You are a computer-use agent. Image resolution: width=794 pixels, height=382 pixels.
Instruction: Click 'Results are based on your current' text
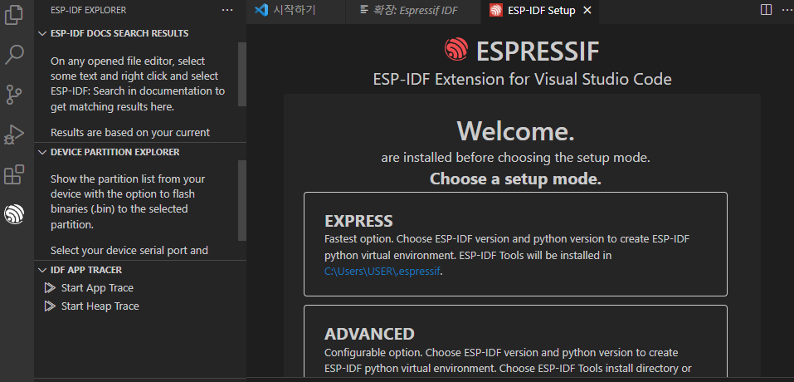[130, 133]
